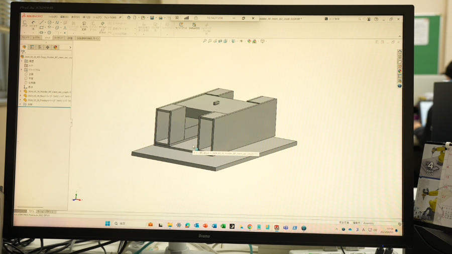Pick the Circle sketch tool
Image resolution: width=452 pixels, height=254 pixels.
point(49,22)
